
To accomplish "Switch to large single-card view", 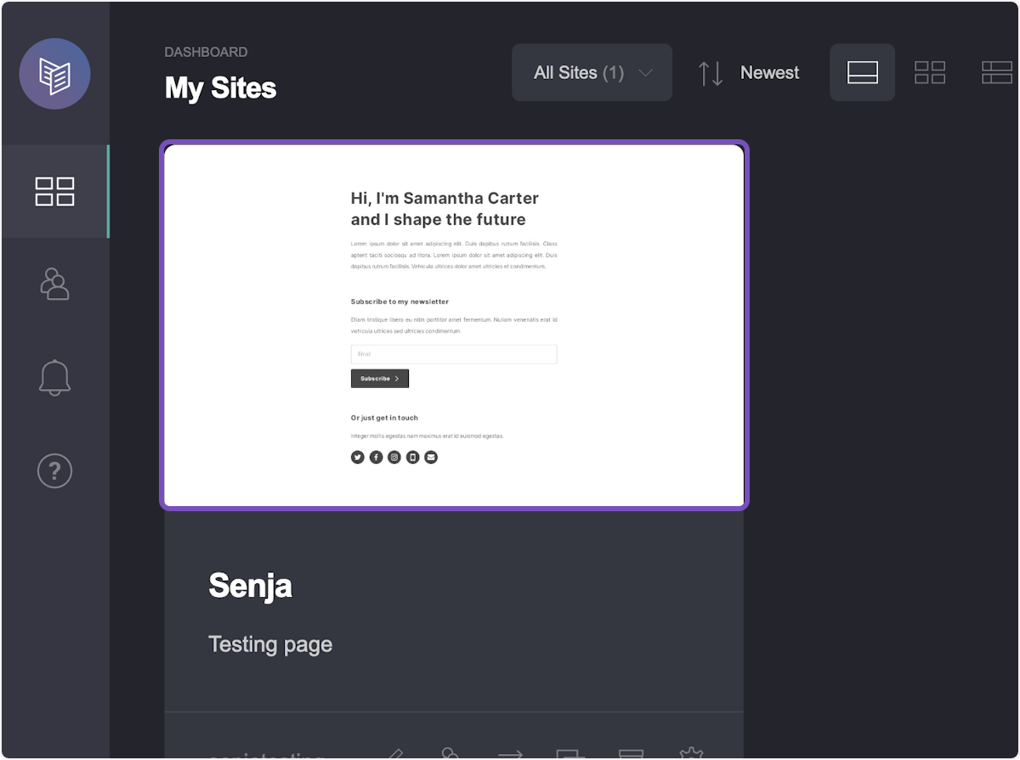I will coord(862,73).
